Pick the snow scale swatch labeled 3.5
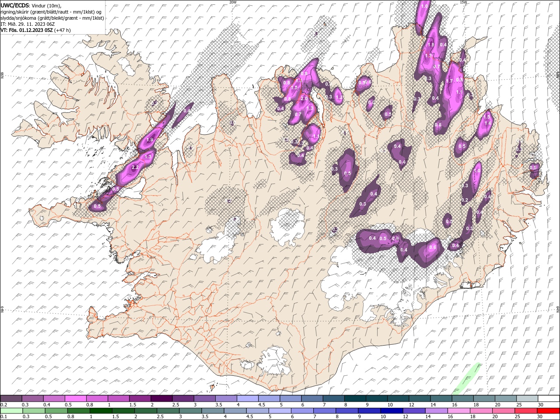This screenshot has width=560, height=420. 226,398
